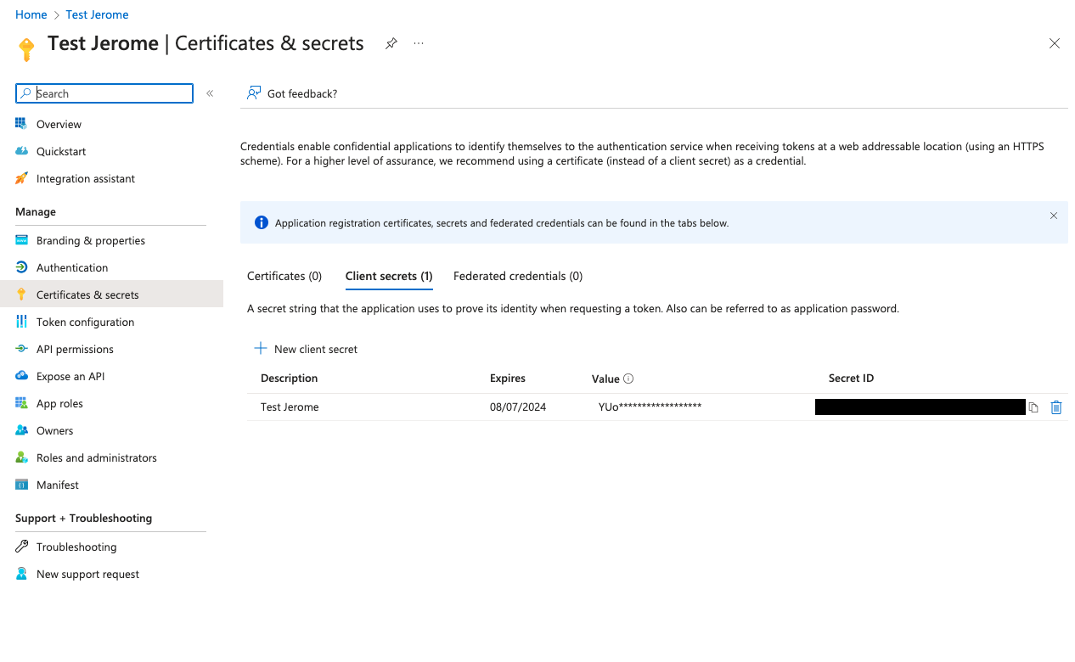Pin the Certificates & secrets page
Image resolution: width=1075 pixels, height=662 pixels.
[x=391, y=43]
